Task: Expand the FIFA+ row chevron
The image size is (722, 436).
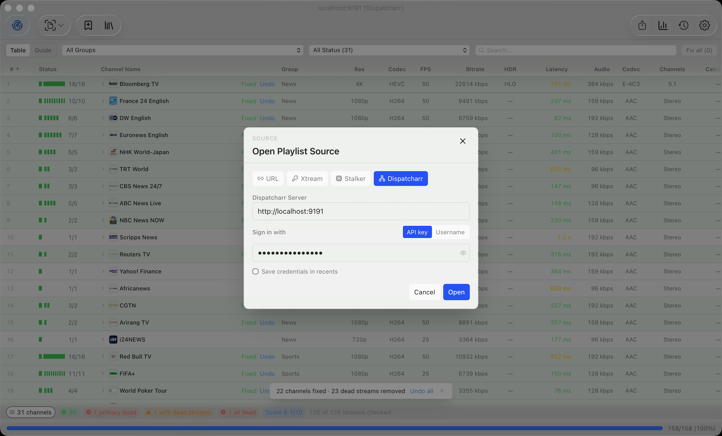Action: pyautogui.click(x=103, y=373)
